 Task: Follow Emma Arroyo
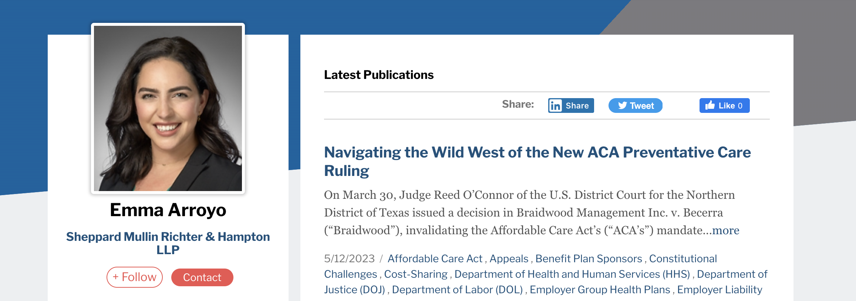point(135,277)
